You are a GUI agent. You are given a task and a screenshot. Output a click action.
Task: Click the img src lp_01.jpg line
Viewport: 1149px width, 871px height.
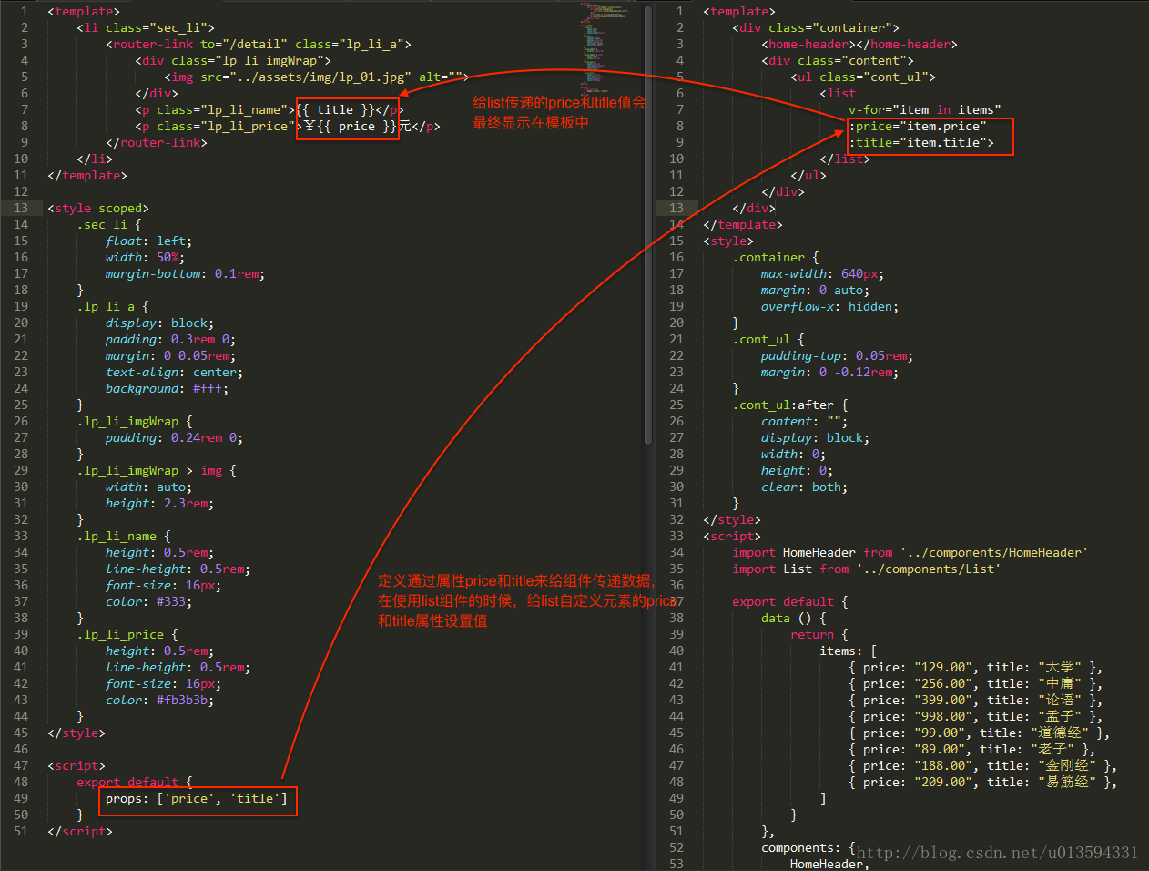317,77
